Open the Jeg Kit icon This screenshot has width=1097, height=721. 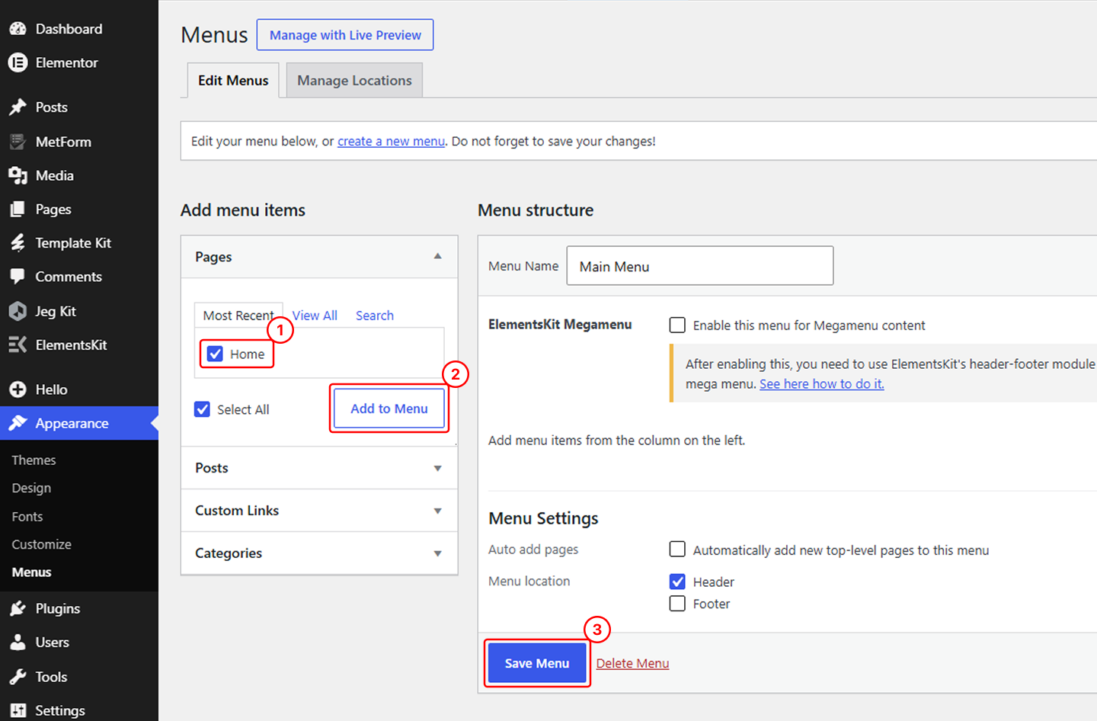point(18,311)
